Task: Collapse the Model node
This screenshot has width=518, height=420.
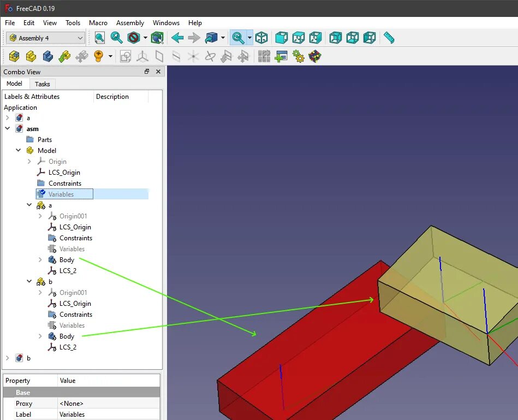Action: (18, 150)
